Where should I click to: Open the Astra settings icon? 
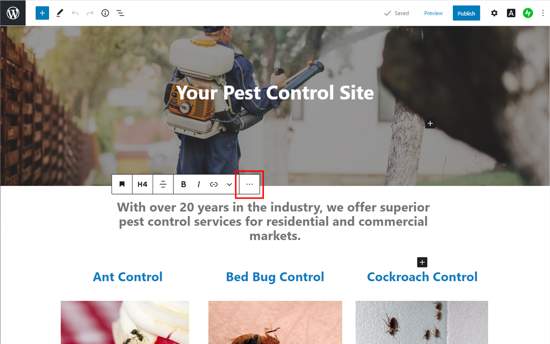coord(511,13)
